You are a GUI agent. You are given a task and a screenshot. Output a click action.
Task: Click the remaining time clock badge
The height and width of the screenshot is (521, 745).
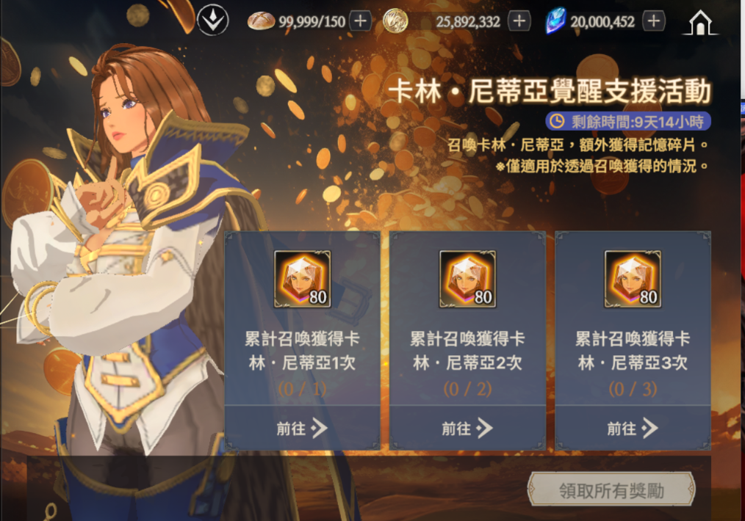pos(628,122)
